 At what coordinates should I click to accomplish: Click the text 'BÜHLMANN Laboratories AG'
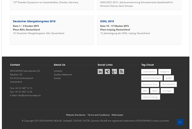click(25, 71)
